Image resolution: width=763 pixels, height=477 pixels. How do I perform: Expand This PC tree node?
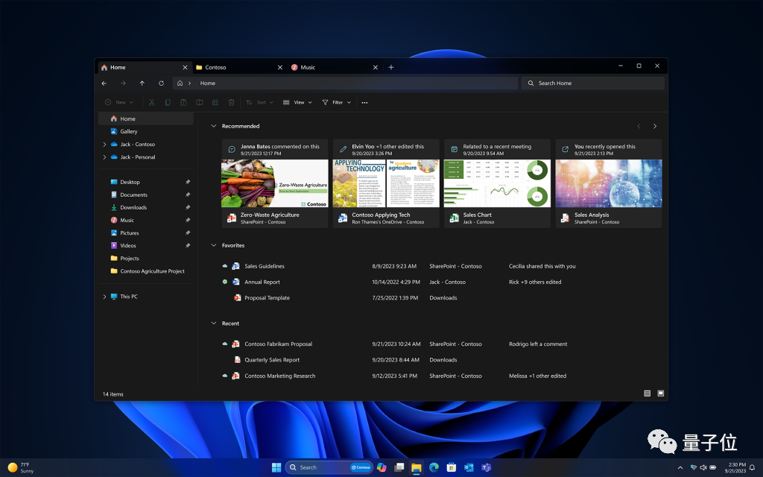point(104,297)
